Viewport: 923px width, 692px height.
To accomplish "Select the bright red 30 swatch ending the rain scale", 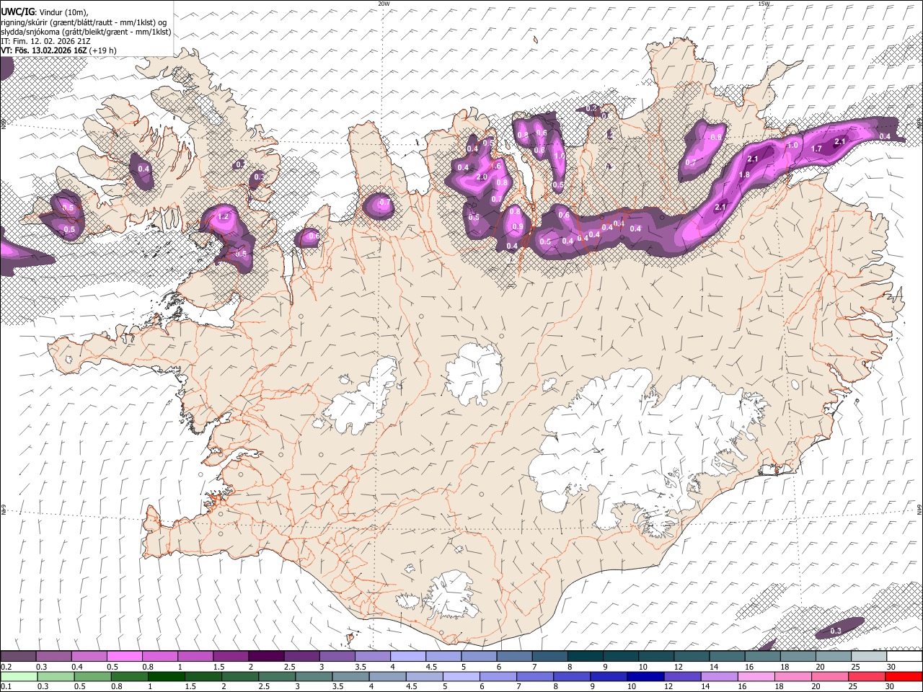I will tap(904, 676).
